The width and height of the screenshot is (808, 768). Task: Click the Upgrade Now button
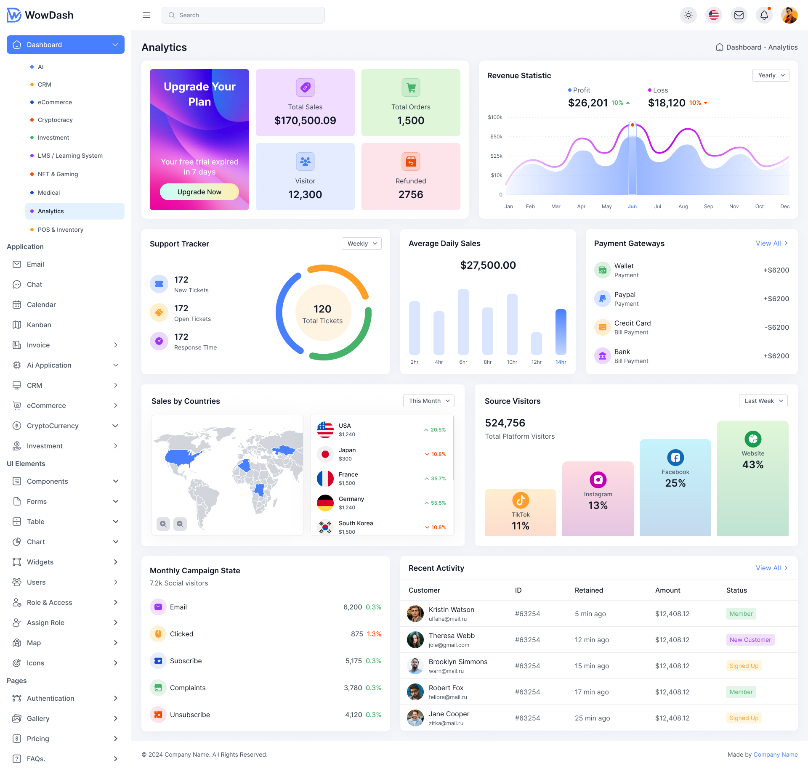click(199, 192)
